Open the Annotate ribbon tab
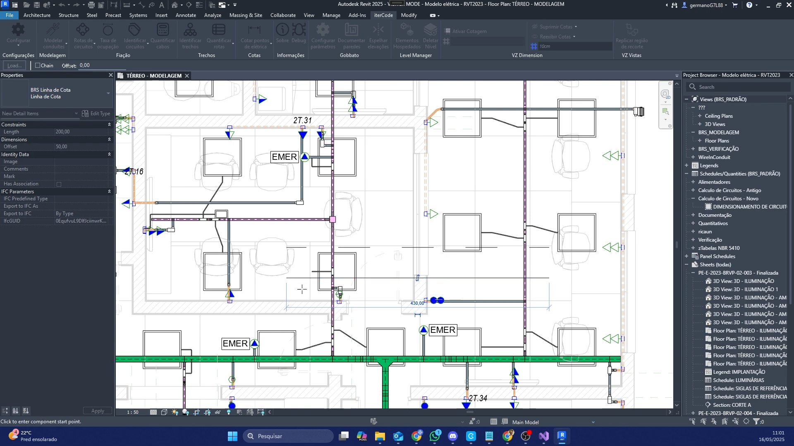The width and height of the screenshot is (794, 446). [186, 15]
